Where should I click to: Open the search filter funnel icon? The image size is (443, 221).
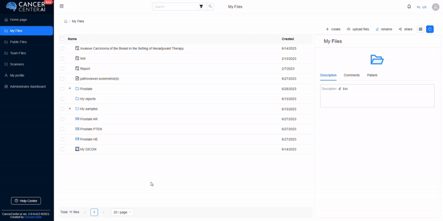pyautogui.click(x=201, y=7)
